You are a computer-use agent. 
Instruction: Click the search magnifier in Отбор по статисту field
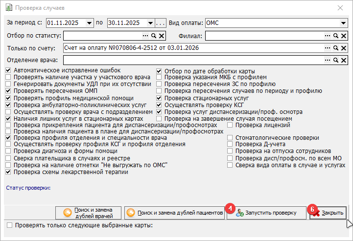[x=154, y=36]
